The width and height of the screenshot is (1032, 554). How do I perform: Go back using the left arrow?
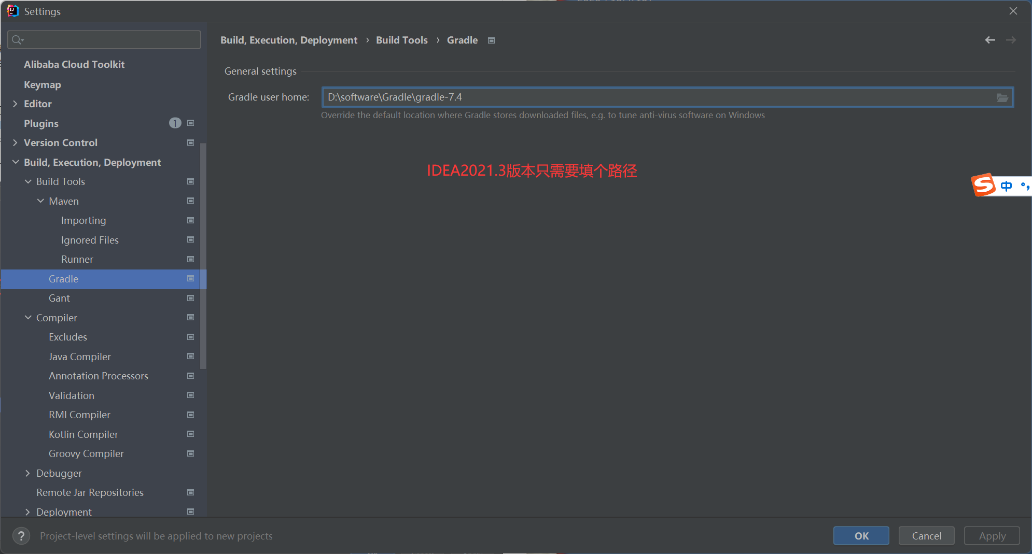click(x=990, y=40)
